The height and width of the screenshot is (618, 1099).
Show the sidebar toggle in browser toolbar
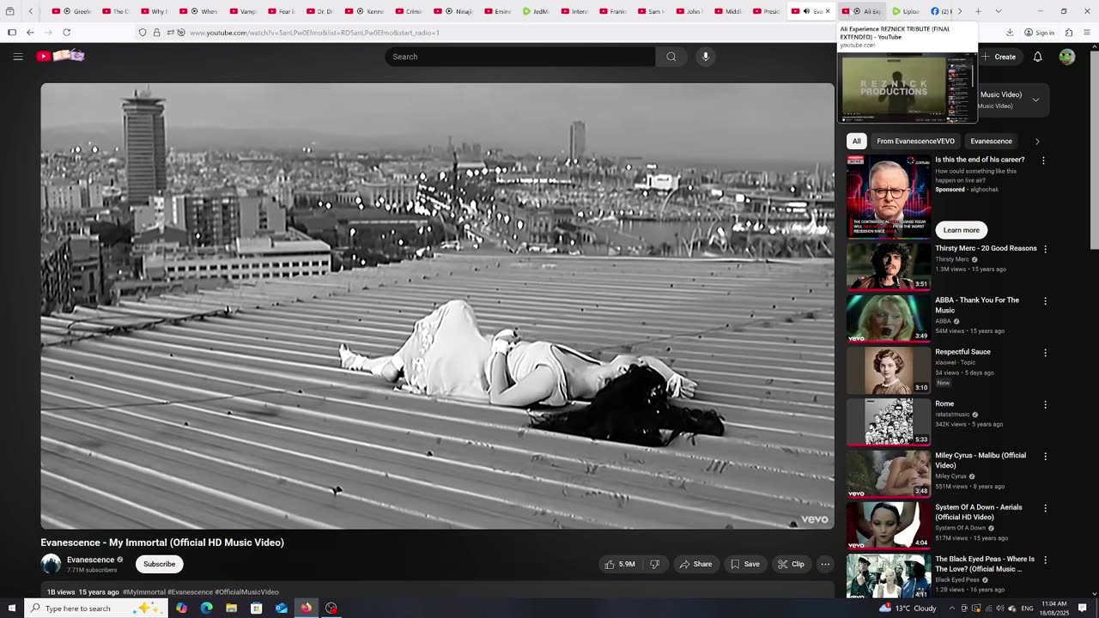coord(12,33)
